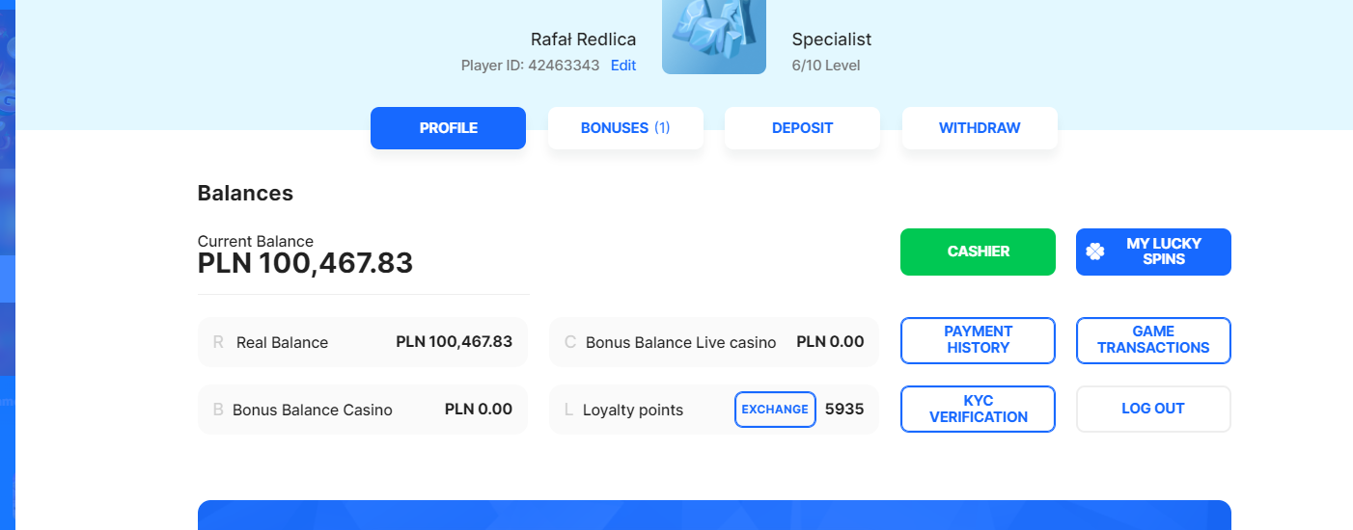Screen dimensions: 1353x530
Task: Click the "L" icon beside Loyalty points
Action: click(x=568, y=410)
